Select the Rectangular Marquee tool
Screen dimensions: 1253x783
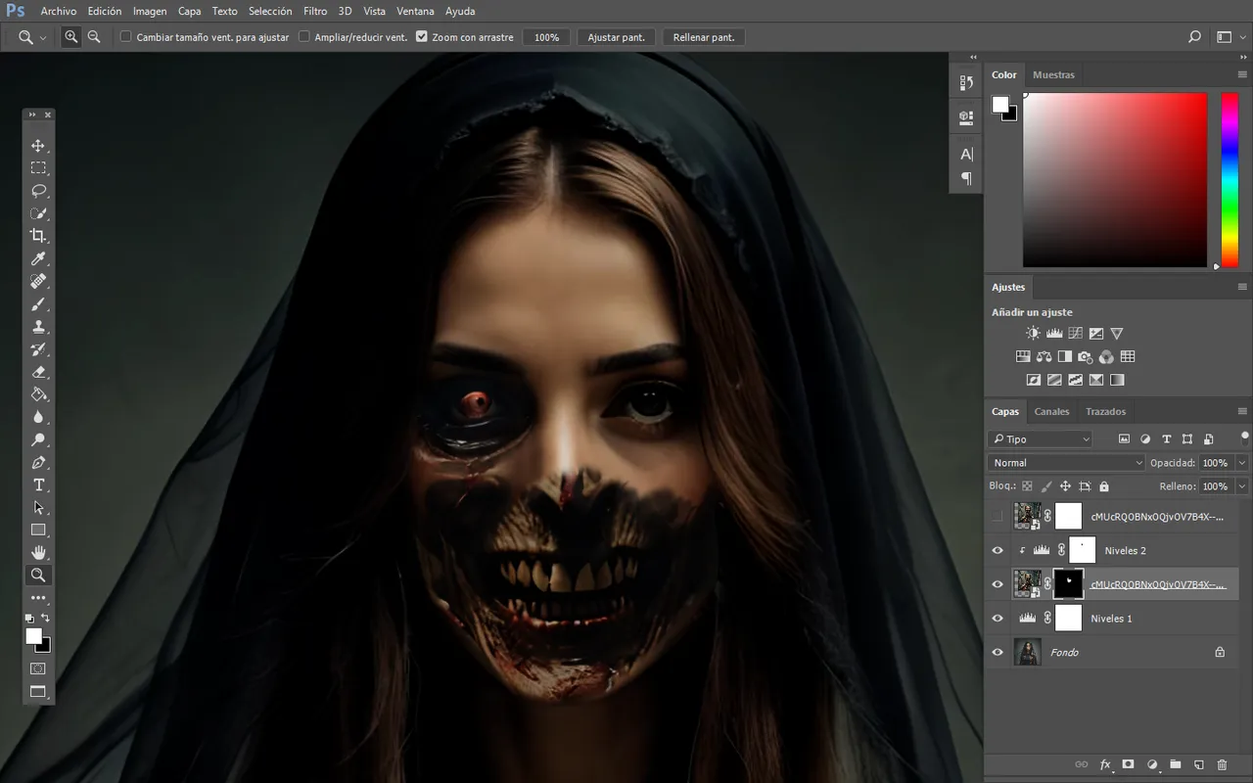(38, 168)
